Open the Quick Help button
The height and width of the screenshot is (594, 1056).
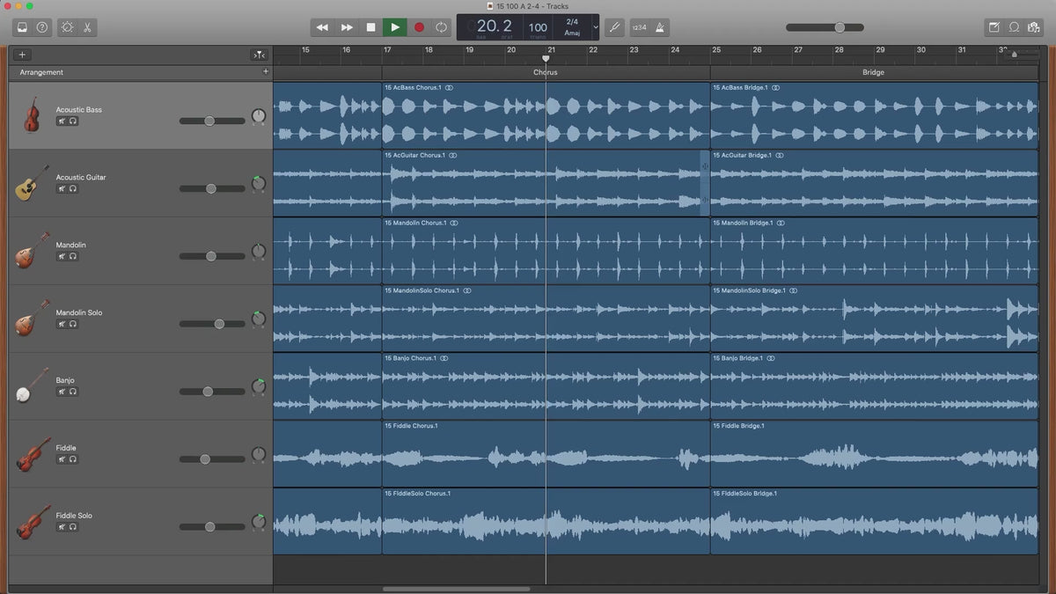tap(42, 27)
